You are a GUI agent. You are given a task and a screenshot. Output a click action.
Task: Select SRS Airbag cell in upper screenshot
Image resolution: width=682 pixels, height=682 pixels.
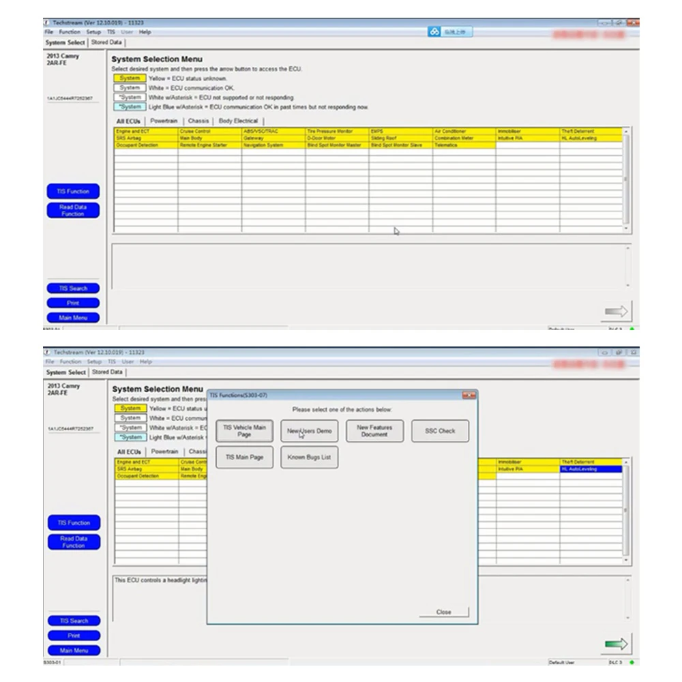tap(146, 138)
